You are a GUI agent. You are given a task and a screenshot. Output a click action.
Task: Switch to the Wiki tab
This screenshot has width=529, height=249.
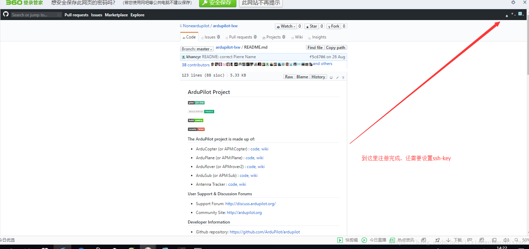(297, 37)
